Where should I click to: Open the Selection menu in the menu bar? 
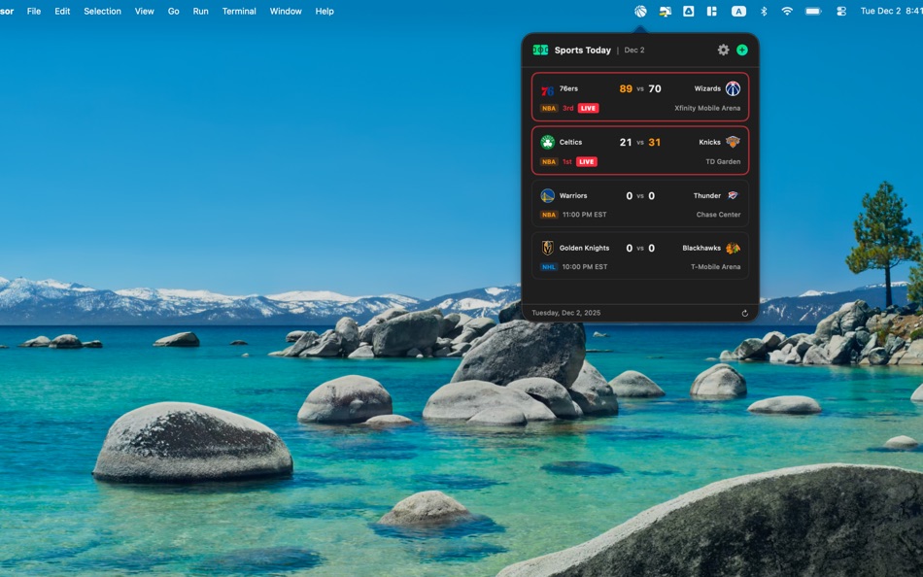(x=102, y=11)
